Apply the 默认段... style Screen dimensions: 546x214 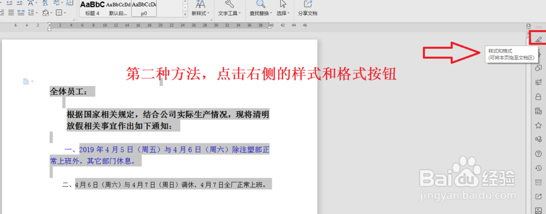[118, 9]
